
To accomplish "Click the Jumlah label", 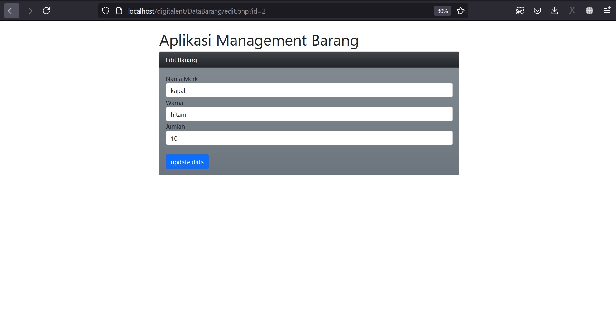I will point(175,127).
